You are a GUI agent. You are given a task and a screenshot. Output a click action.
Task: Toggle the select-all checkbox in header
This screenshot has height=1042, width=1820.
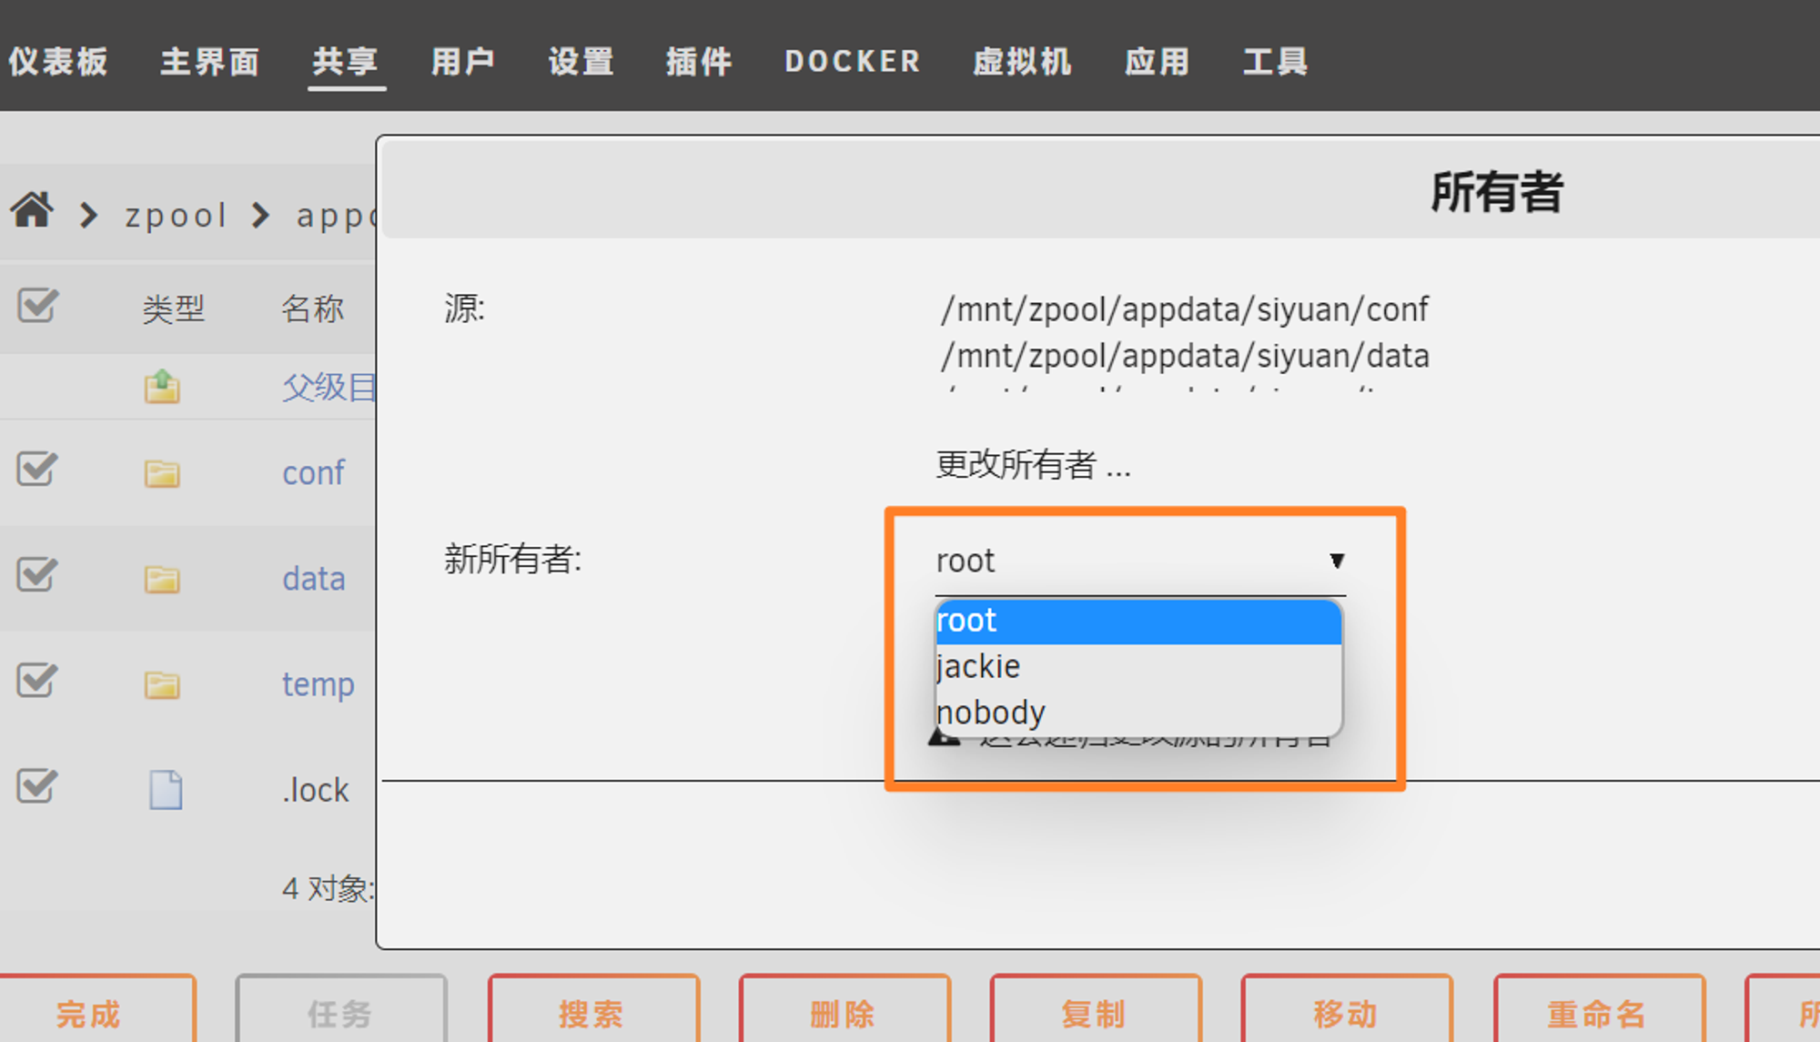[x=38, y=305]
